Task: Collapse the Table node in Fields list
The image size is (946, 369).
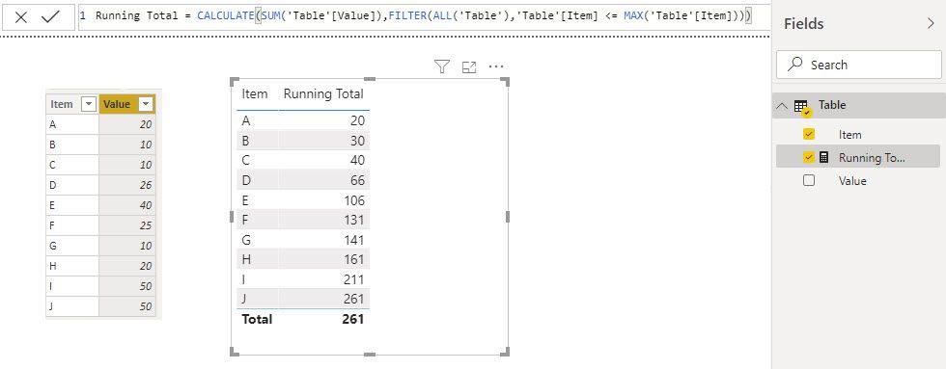Action: [x=783, y=106]
